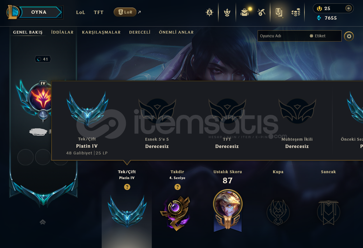The width and height of the screenshot is (363, 248).
Task: Click the Tek/Çift question mark help icon
Action: tap(127, 187)
